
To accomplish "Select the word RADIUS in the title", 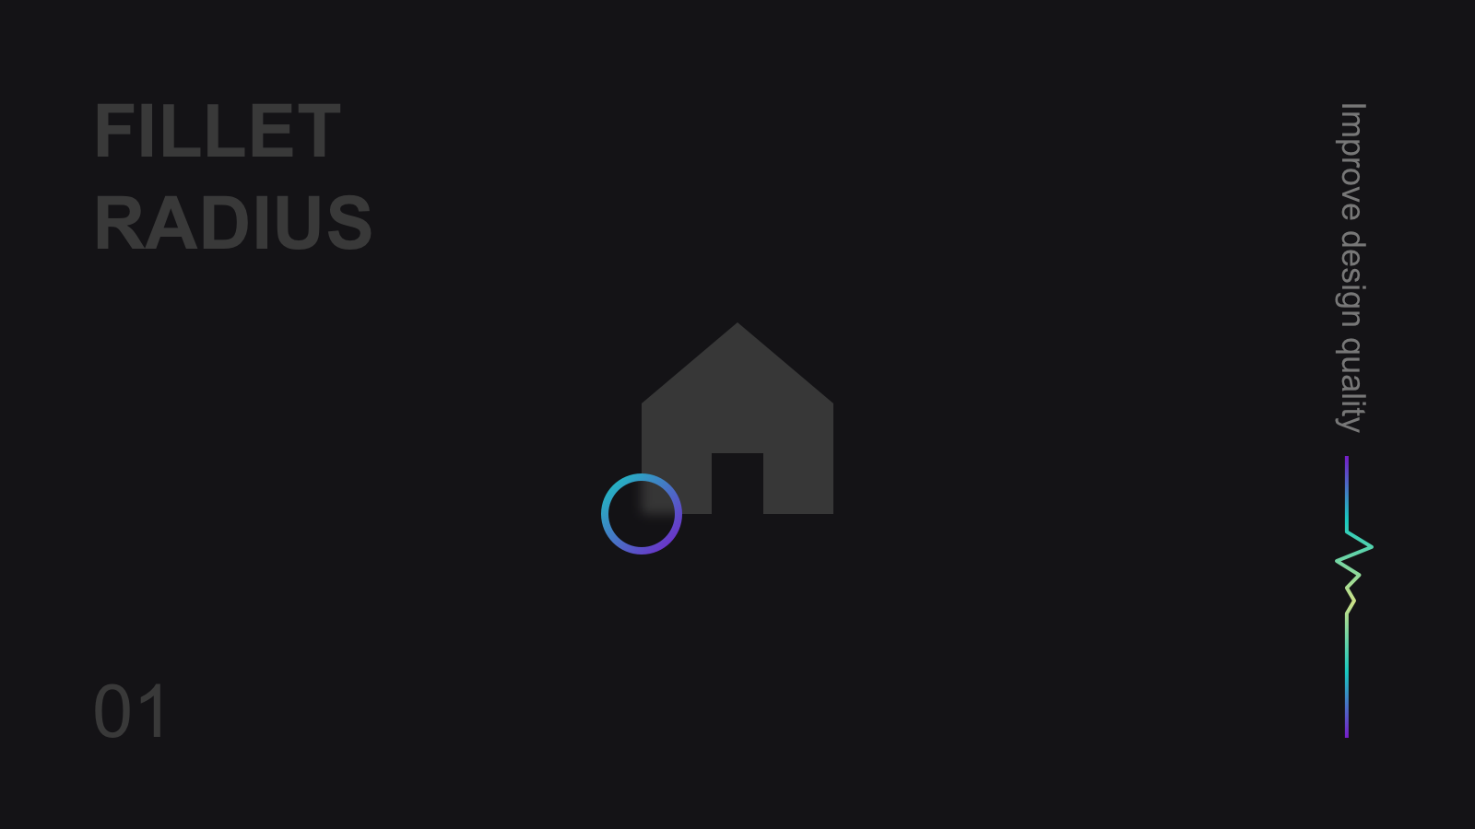I will point(233,223).
